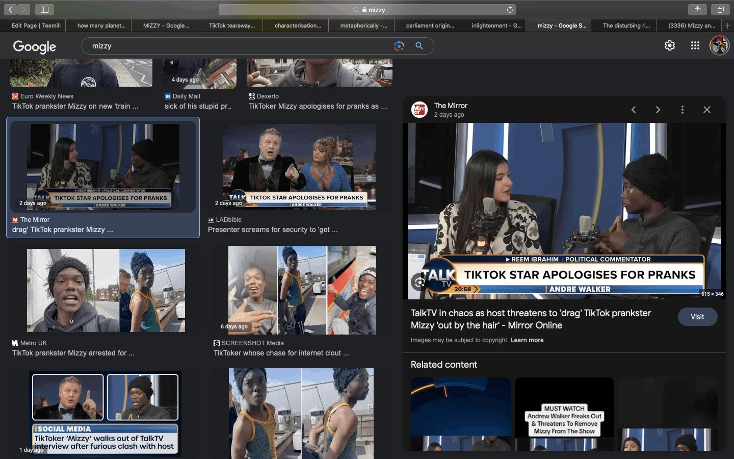This screenshot has height=459, width=734.
Task: Follow the Learn more copyright link
Action: [x=527, y=340]
